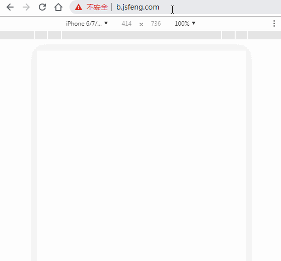Focus the 736 height field
281x261 pixels.
coord(156,24)
